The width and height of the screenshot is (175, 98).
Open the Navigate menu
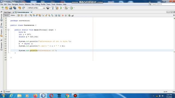15,4
